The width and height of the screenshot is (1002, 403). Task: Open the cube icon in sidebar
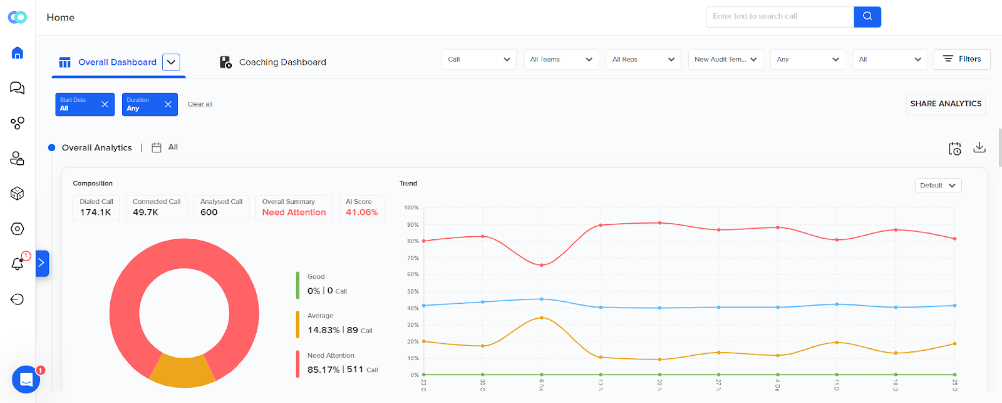[17, 193]
